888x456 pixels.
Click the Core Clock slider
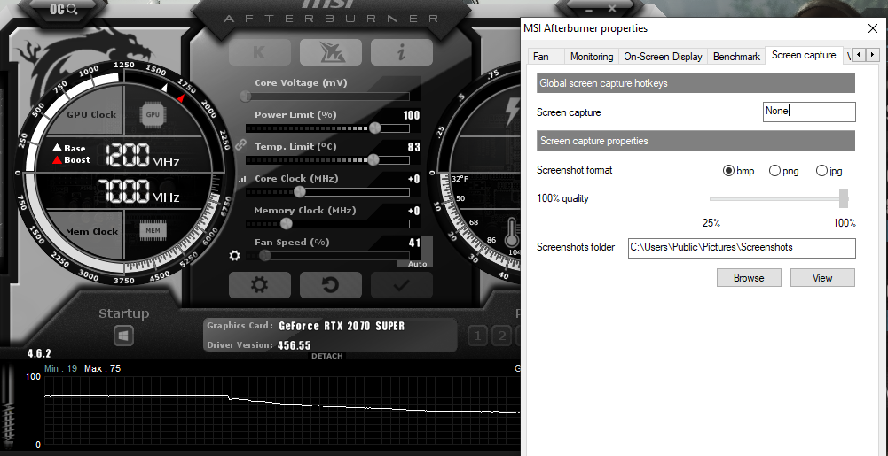(327, 192)
